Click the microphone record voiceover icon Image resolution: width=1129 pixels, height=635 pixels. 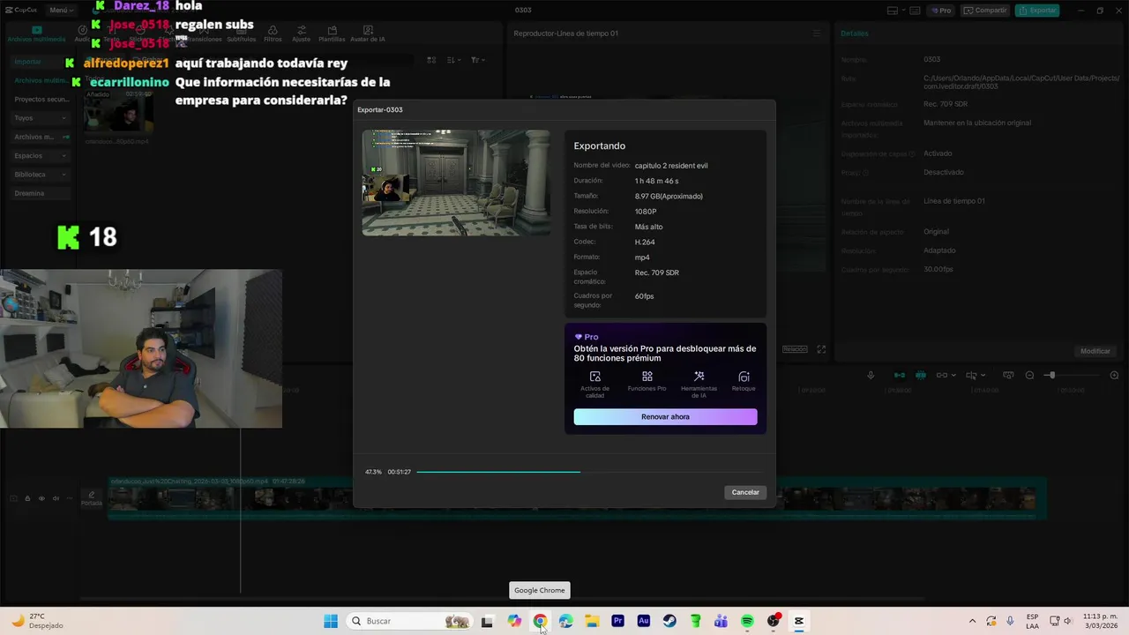click(871, 376)
